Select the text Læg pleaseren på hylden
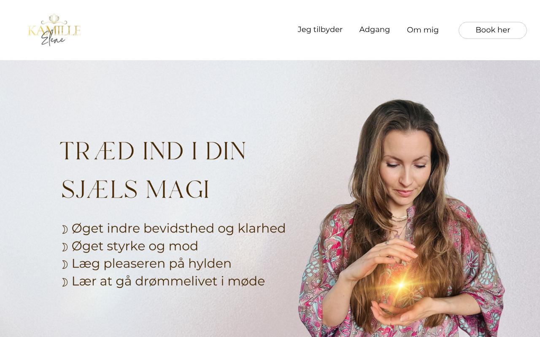The width and height of the screenshot is (540, 337). 151,263
